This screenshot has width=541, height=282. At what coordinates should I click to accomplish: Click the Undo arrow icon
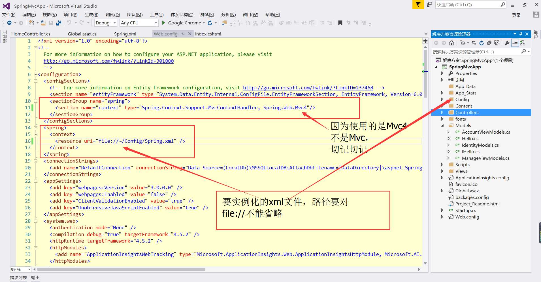pyautogui.click(x=69, y=23)
